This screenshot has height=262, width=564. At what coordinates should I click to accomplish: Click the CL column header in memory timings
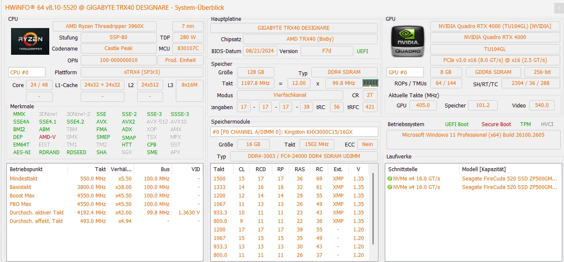pyautogui.click(x=242, y=169)
